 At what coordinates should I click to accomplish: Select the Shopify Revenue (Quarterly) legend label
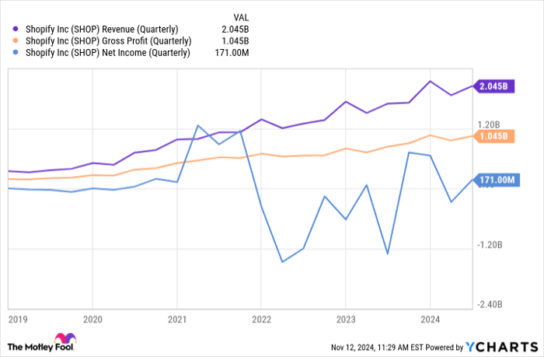(x=101, y=30)
